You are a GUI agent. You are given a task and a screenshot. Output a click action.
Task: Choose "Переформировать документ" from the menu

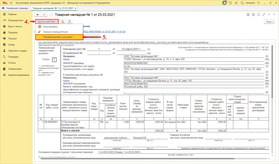click(x=58, y=37)
